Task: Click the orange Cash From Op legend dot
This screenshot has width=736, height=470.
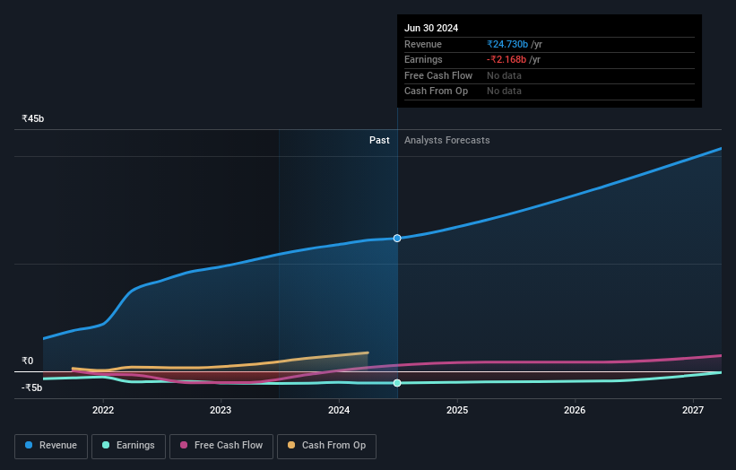Action: (x=291, y=445)
